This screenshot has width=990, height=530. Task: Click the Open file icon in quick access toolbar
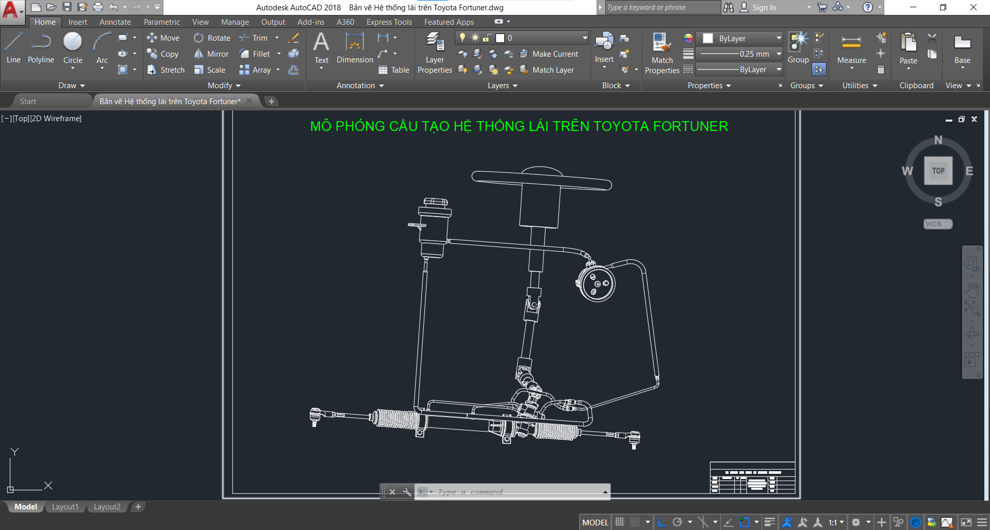point(51,7)
